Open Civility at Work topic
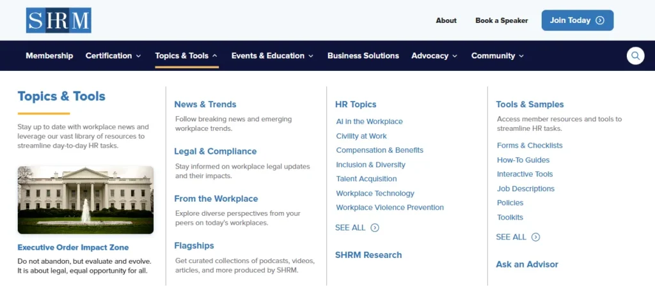This screenshot has width=655, height=297. click(361, 136)
